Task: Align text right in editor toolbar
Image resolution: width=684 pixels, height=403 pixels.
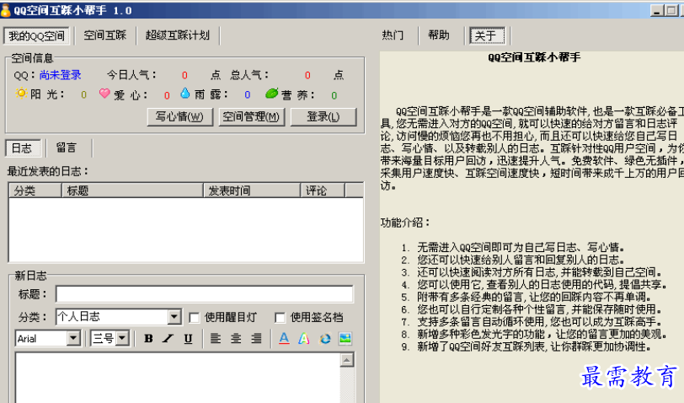Action: pyautogui.click(x=256, y=338)
